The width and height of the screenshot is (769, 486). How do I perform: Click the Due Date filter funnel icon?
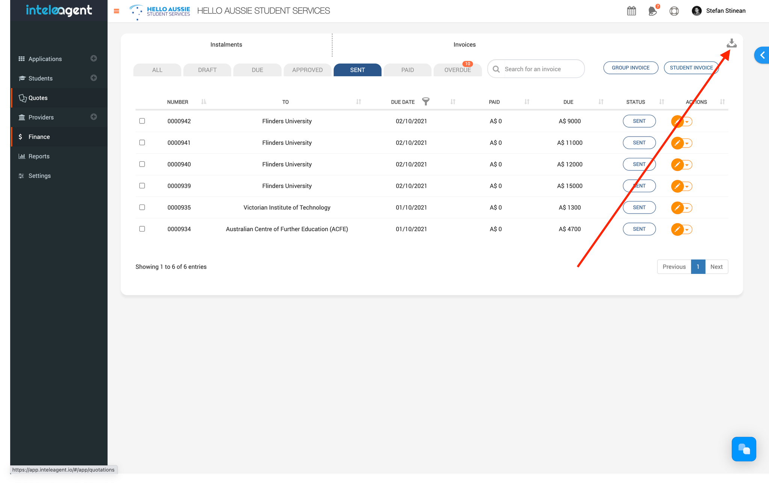tap(425, 101)
